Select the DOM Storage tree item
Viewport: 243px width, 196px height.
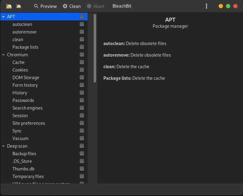pyautogui.click(x=26, y=78)
